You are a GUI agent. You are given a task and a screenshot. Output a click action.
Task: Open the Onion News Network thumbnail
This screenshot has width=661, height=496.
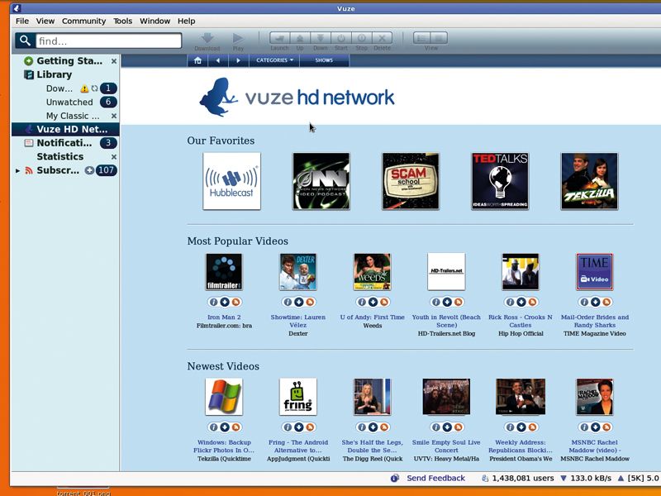click(321, 181)
